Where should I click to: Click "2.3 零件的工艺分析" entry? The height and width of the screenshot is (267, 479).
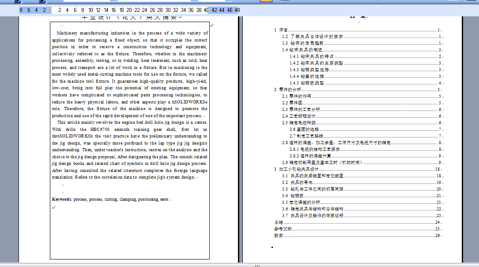point(362,110)
